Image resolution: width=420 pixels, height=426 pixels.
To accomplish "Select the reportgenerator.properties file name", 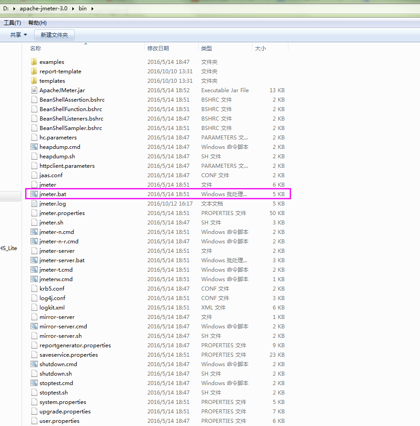I will coord(75,345).
